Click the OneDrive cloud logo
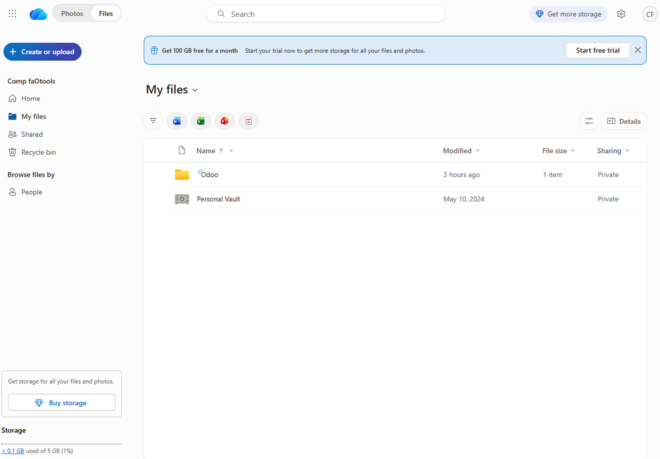Viewport: 660px width, 459px height. click(38, 14)
